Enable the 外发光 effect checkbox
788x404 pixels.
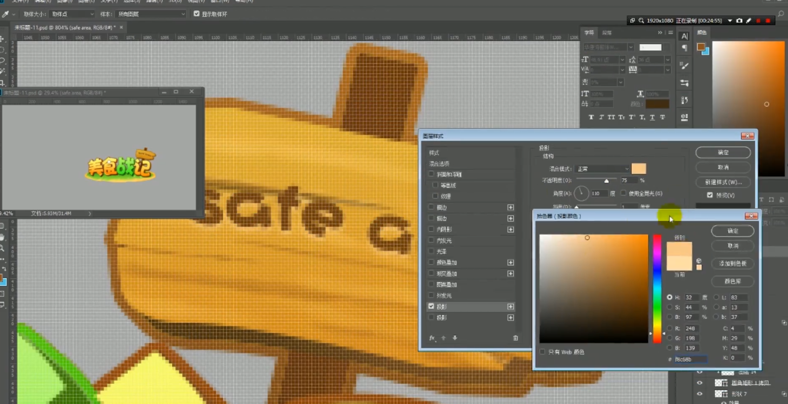[x=432, y=295]
